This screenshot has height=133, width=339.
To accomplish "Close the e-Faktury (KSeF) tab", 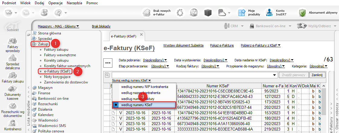I will [x=141, y=34].
